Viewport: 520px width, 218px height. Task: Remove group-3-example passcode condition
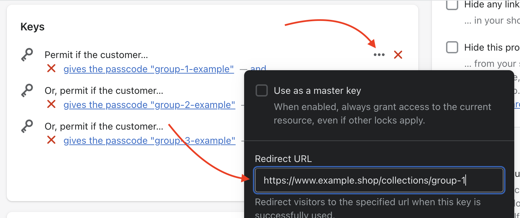tap(51, 140)
